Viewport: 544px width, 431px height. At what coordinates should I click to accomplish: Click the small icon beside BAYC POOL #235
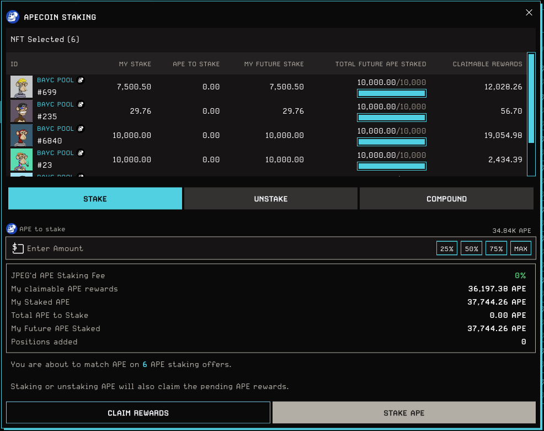pos(81,105)
